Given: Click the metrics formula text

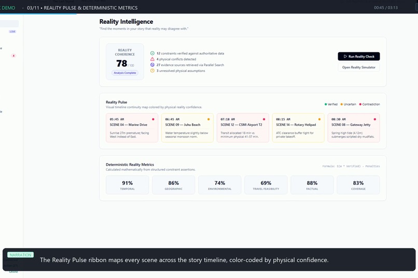Looking at the screenshot, I should coord(351,166).
